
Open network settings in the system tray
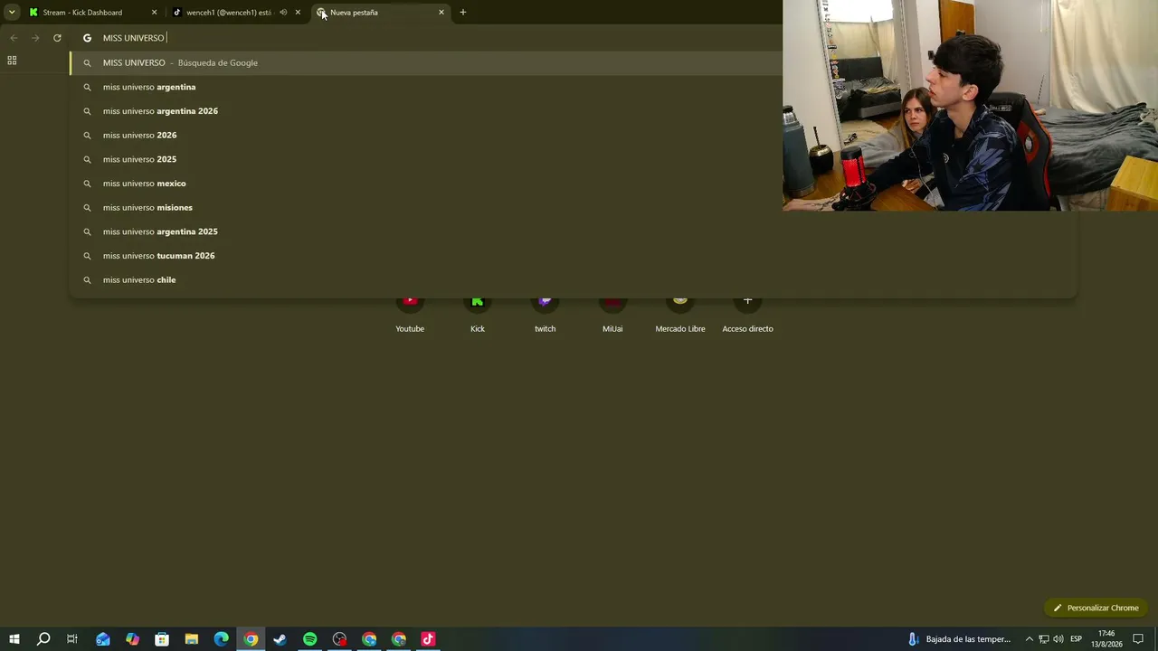(1043, 639)
